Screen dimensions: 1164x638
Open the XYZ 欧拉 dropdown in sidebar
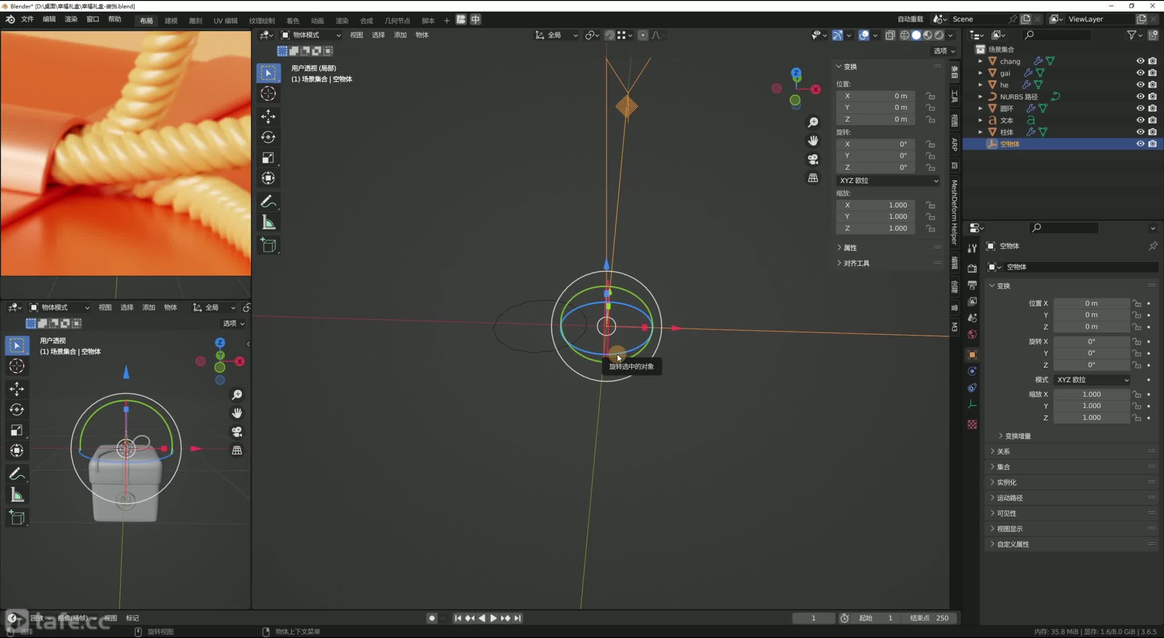coord(888,181)
